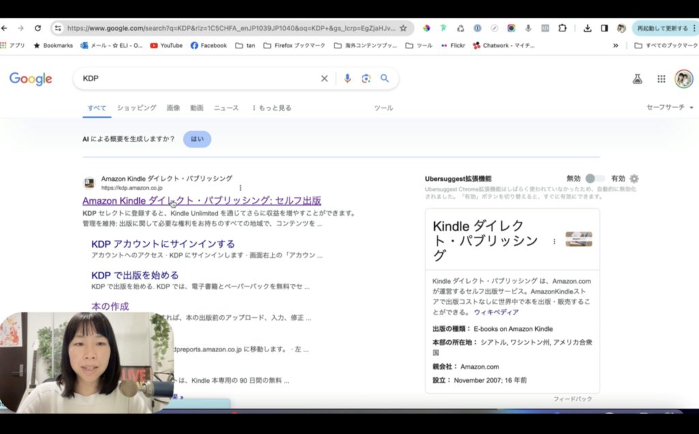Open options menu for kdp.amazon.co.jp result
Screen dimensions: 699x434
tap(240, 188)
